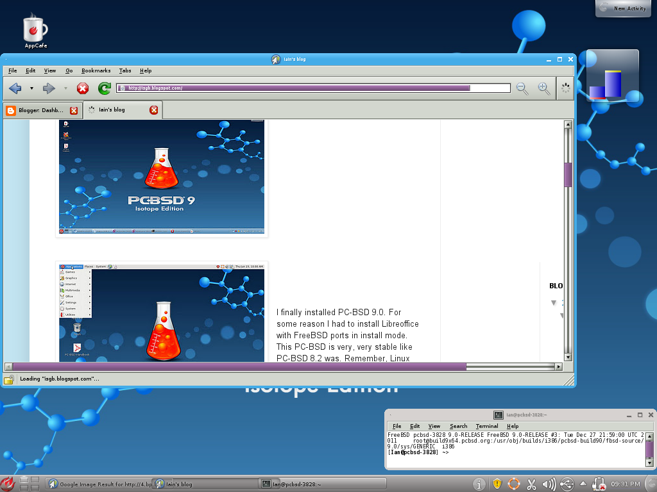Click the security lock icon in status bar

point(9,379)
